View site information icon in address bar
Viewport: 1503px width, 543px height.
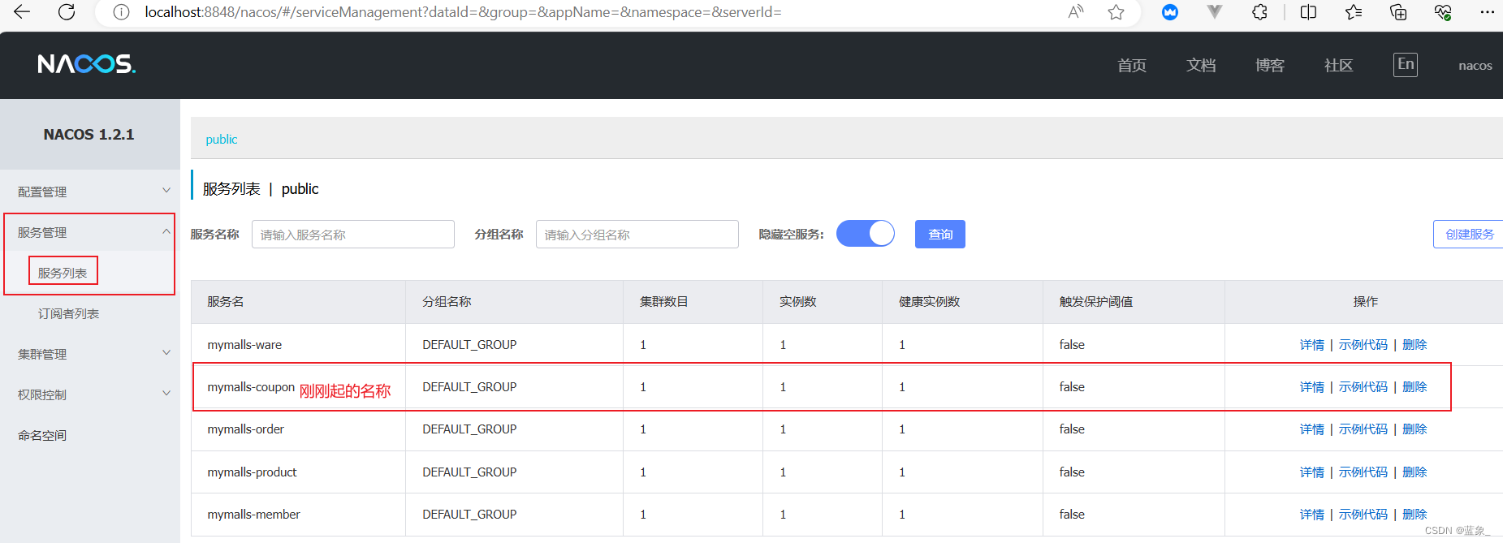121,12
